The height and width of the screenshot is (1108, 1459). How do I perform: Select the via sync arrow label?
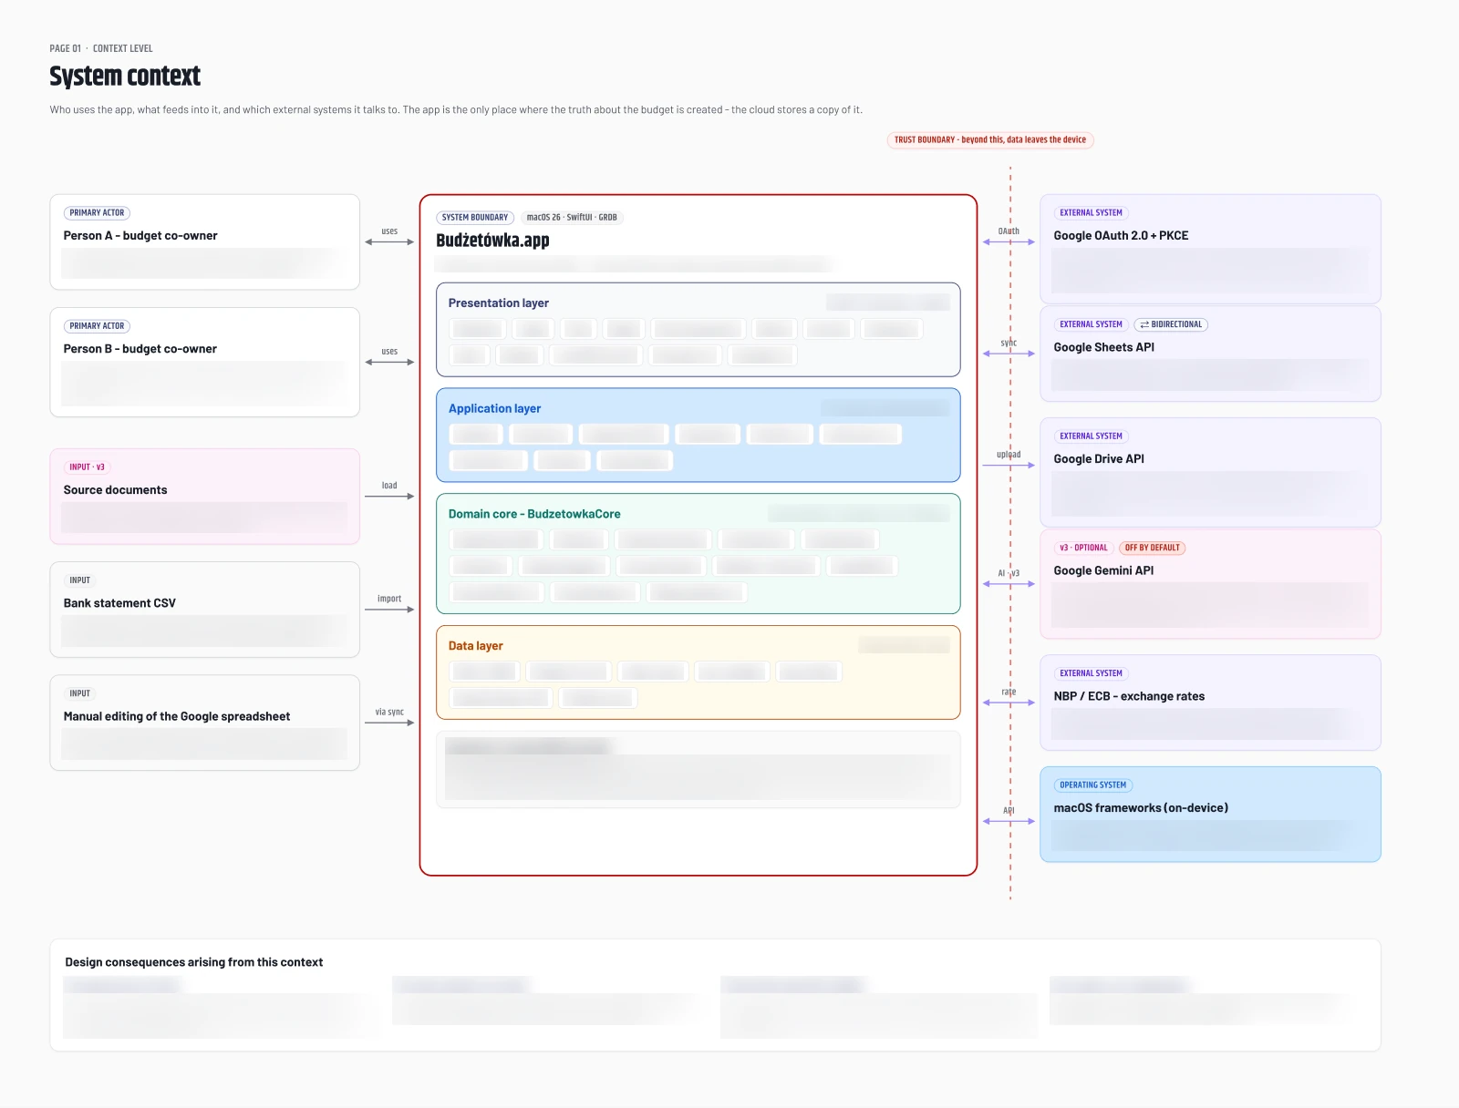tap(389, 713)
